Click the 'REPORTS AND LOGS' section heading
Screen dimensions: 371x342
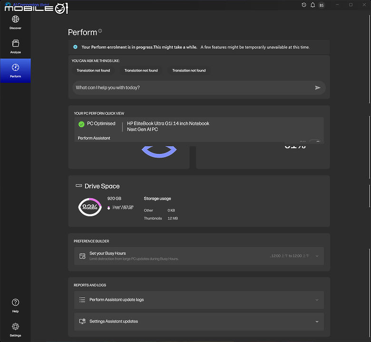(x=90, y=285)
